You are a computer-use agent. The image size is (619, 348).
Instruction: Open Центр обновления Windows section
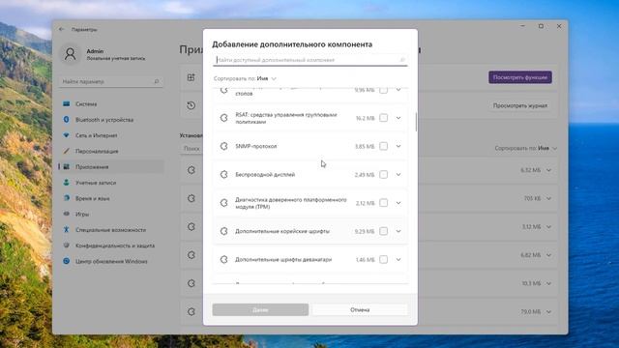point(111,261)
